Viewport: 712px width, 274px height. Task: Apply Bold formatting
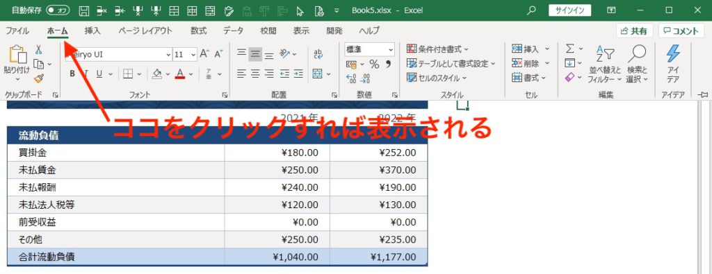72,74
